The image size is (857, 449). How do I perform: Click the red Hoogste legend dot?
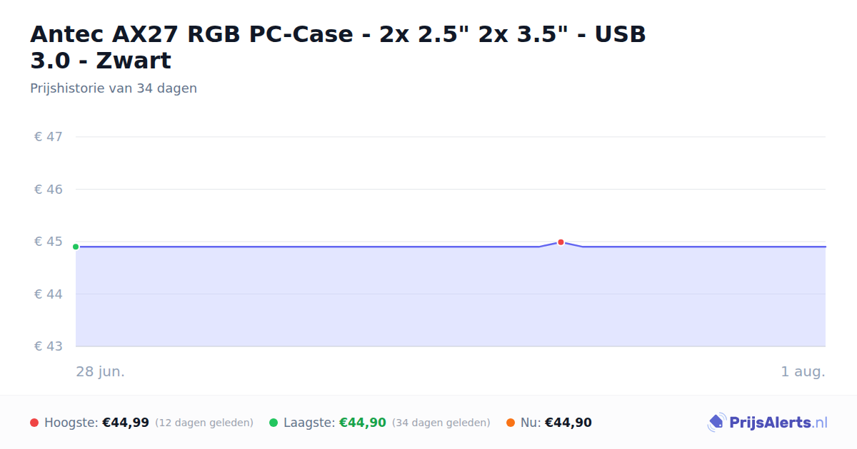[34, 423]
